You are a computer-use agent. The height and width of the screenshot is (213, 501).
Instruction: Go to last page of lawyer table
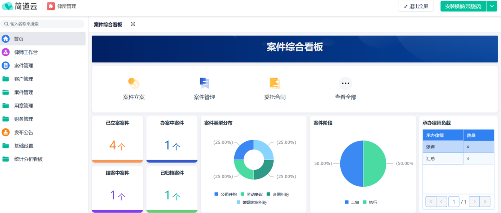(485, 202)
